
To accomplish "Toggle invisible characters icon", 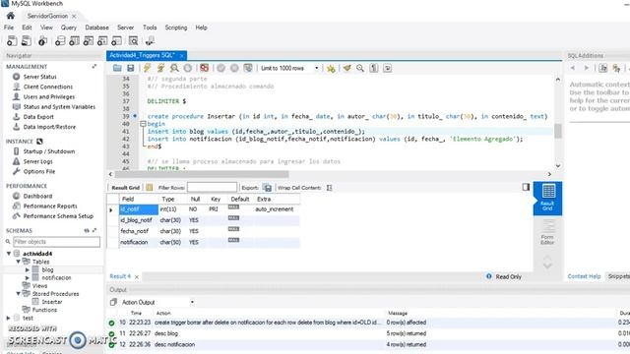I will (374, 68).
